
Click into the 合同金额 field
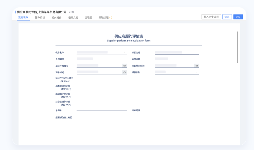click(177, 59)
